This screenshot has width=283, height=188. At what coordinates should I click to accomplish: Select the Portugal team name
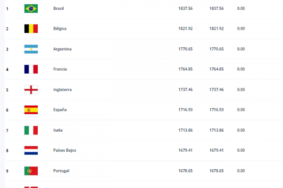[61, 171]
